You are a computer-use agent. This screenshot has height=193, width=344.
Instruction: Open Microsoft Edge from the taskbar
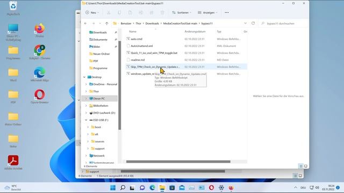(x=152, y=188)
